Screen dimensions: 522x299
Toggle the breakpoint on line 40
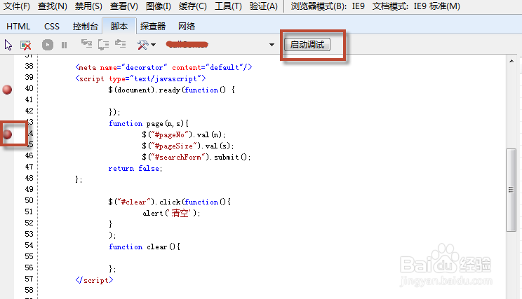[x=7, y=90]
